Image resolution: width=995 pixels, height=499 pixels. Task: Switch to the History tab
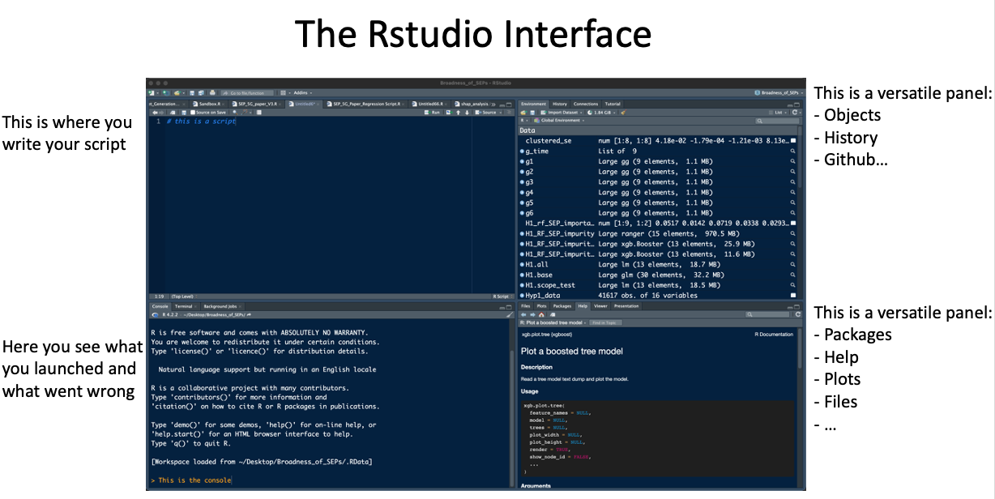pos(560,104)
